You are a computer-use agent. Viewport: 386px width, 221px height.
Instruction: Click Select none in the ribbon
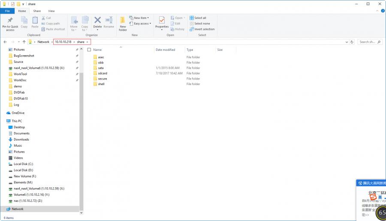200,24
